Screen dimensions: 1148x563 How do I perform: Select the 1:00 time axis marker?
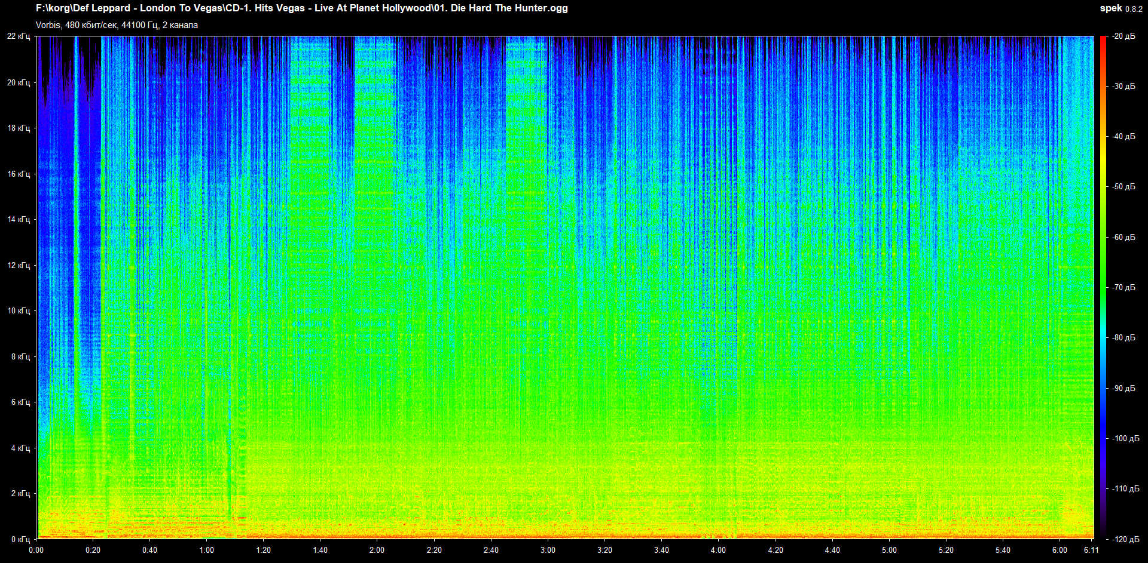pos(207,550)
